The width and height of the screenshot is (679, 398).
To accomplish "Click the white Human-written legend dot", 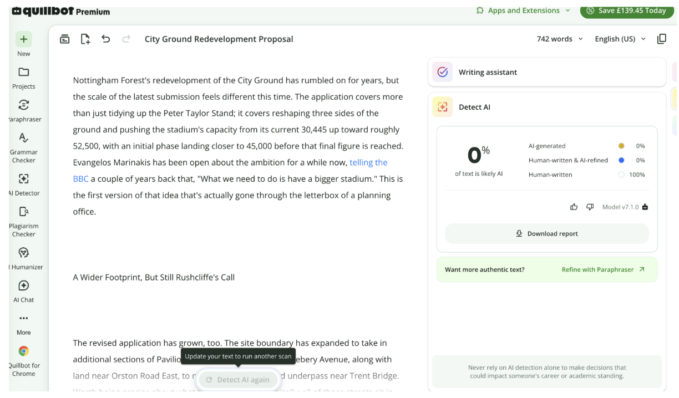I will click(x=621, y=175).
